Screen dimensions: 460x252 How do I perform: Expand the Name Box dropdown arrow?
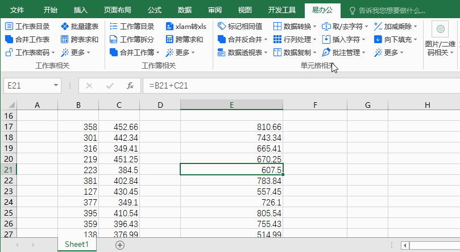(x=56, y=86)
